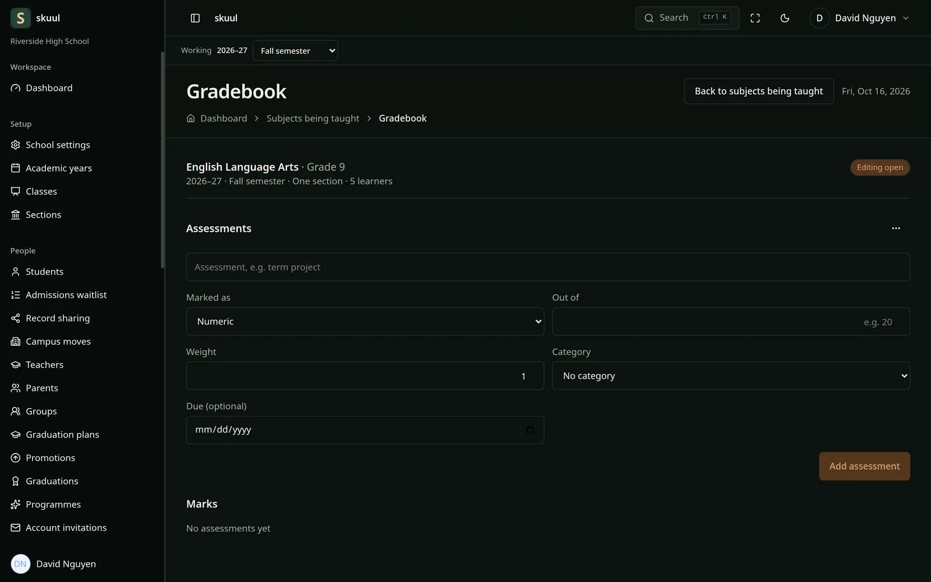The width and height of the screenshot is (931, 582).
Task: Click the Out of input field
Action: tap(731, 321)
